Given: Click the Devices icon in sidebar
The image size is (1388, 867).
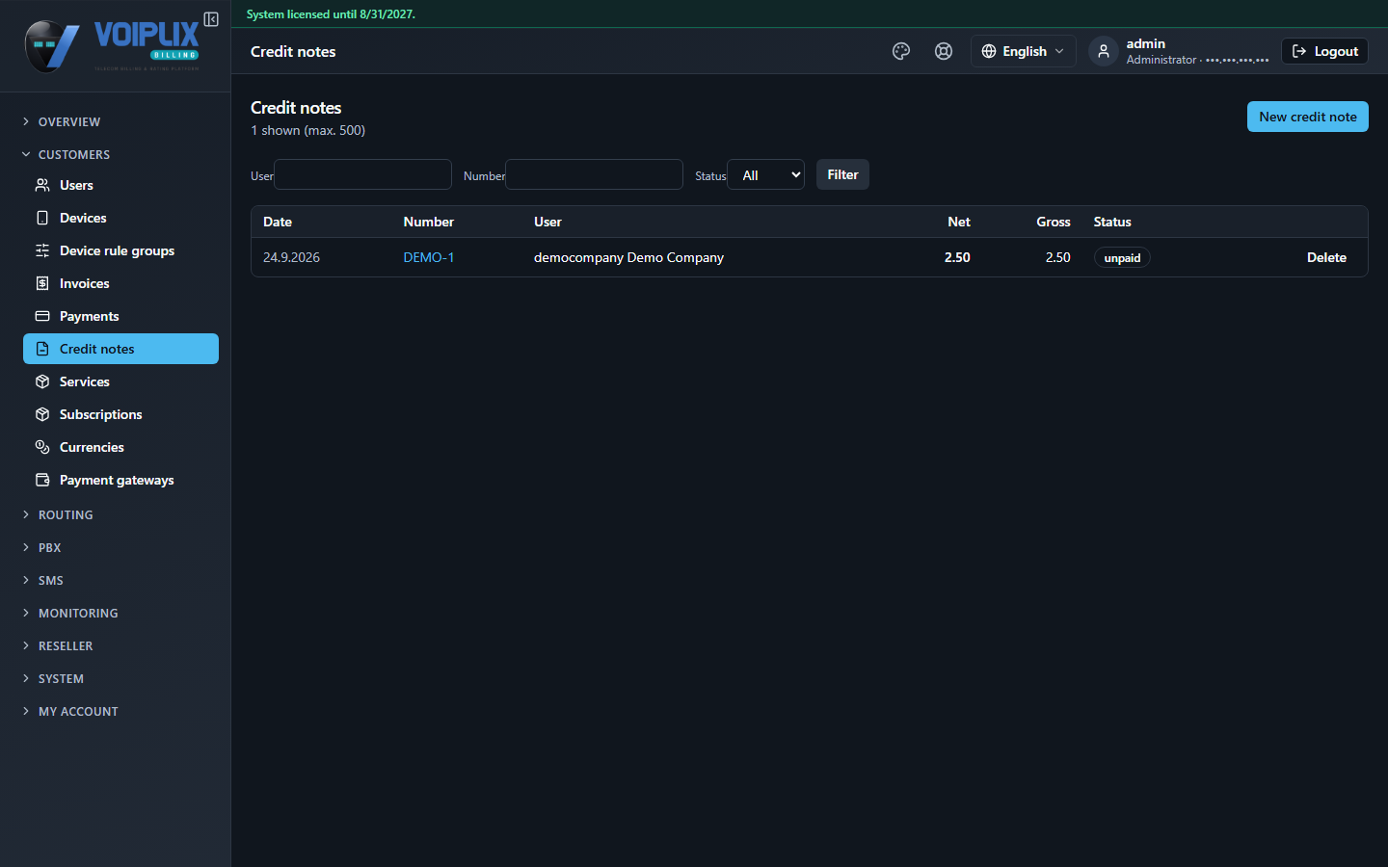Looking at the screenshot, I should pos(42,218).
